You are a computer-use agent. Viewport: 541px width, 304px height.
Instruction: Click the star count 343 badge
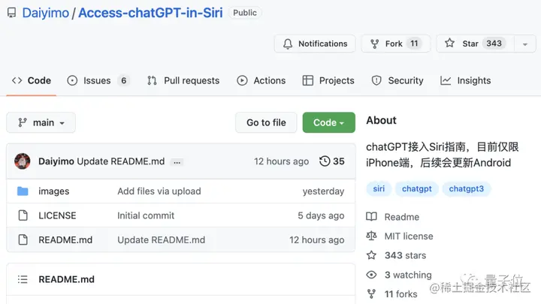coord(494,44)
